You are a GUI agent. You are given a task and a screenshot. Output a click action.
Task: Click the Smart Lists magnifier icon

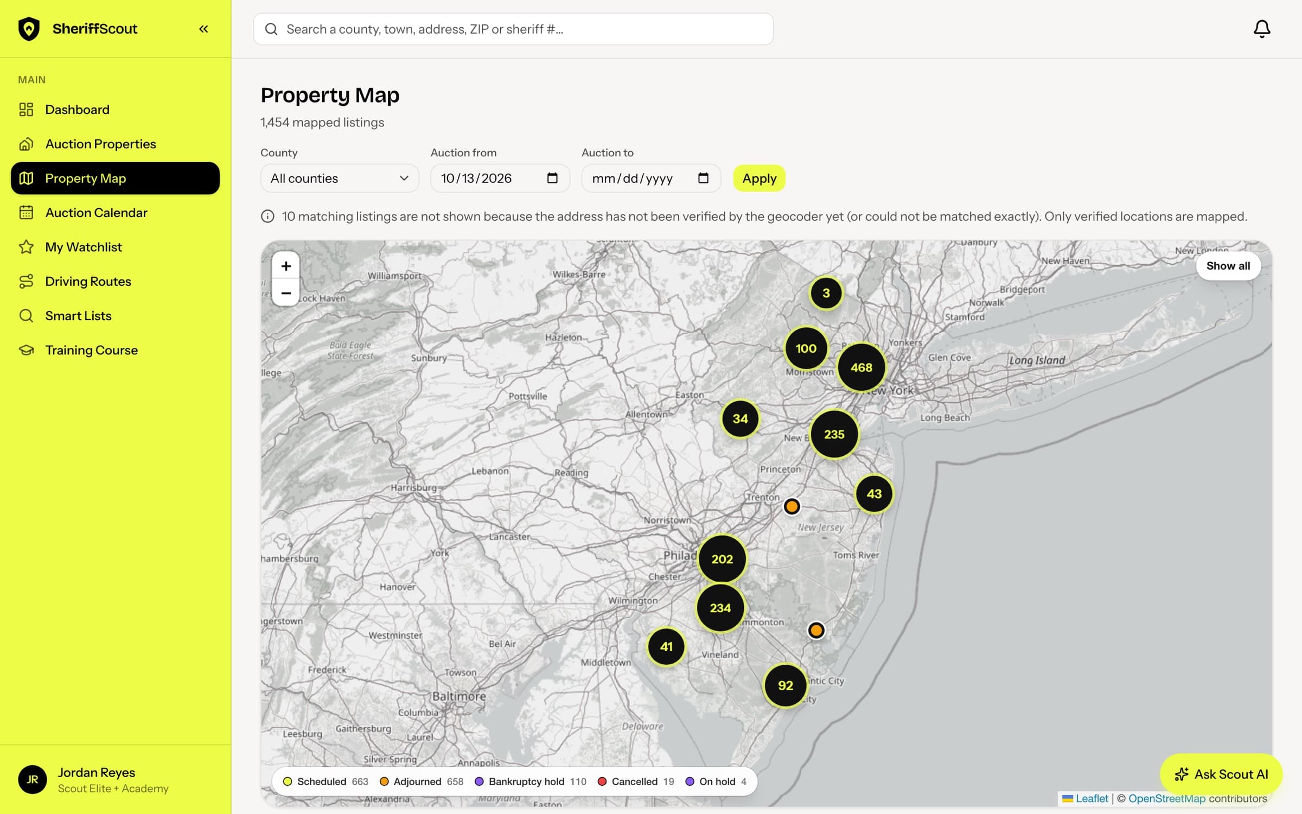26,316
